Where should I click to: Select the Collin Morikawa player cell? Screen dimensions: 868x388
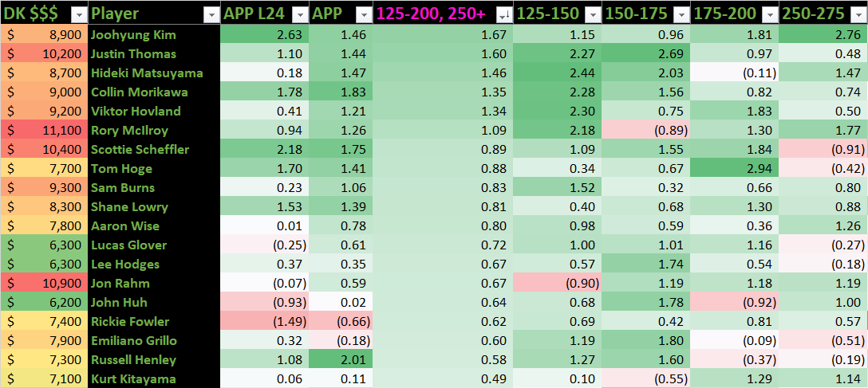coord(154,92)
